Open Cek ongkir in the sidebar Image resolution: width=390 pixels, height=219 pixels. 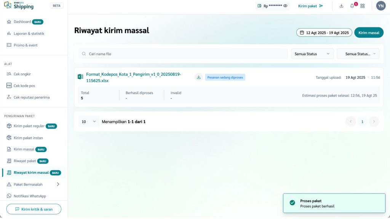(x=22, y=74)
